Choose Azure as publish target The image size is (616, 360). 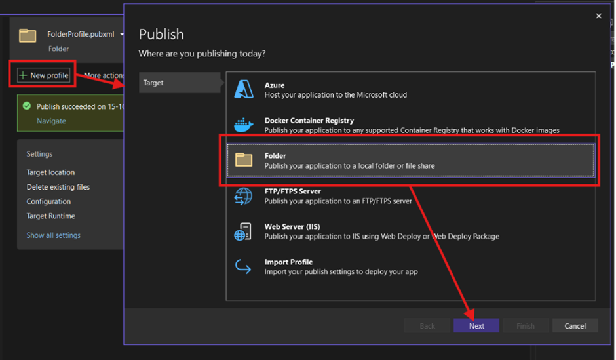[410, 90]
